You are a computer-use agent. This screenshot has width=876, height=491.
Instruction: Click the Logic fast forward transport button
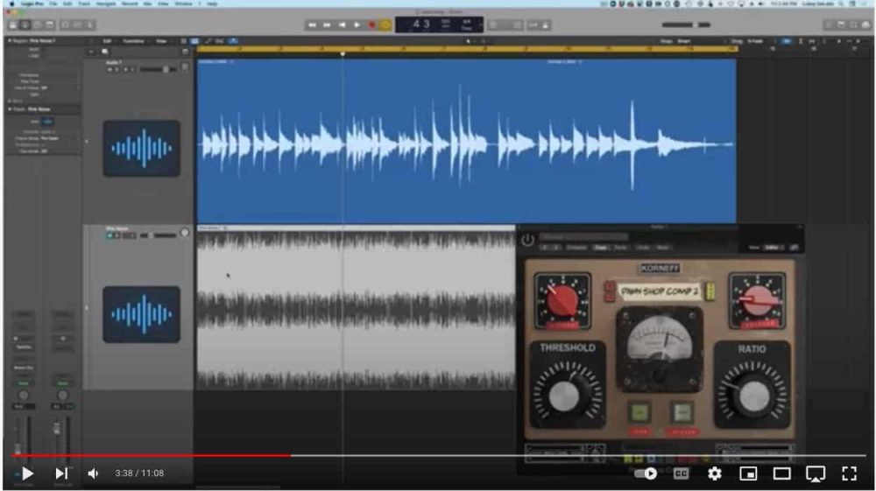[327, 25]
